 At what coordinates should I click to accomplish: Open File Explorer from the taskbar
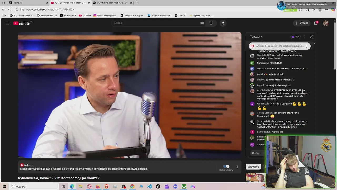pyautogui.click(x=81, y=187)
